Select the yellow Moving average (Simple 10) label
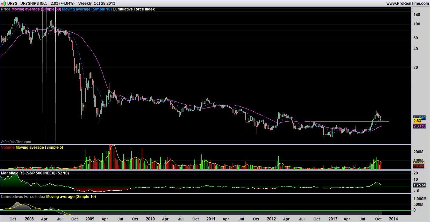 pyautogui.click(x=71, y=197)
